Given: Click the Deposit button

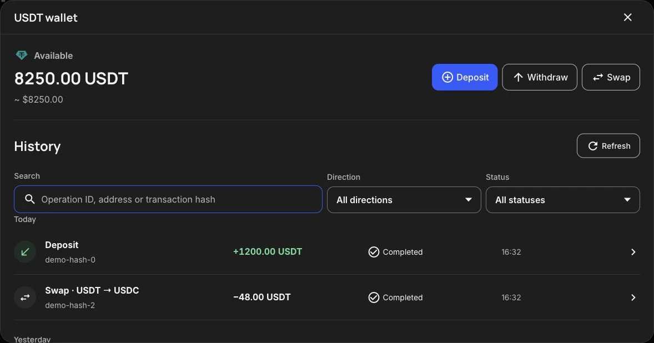Looking at the screenshot, I should point(465,77).
